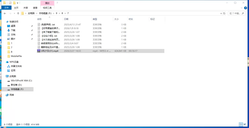
Task: Click the pin icon next to 下载
Action: tap(32, 30)
